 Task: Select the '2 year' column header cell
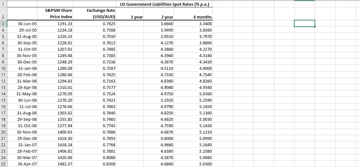coord(159,13)
